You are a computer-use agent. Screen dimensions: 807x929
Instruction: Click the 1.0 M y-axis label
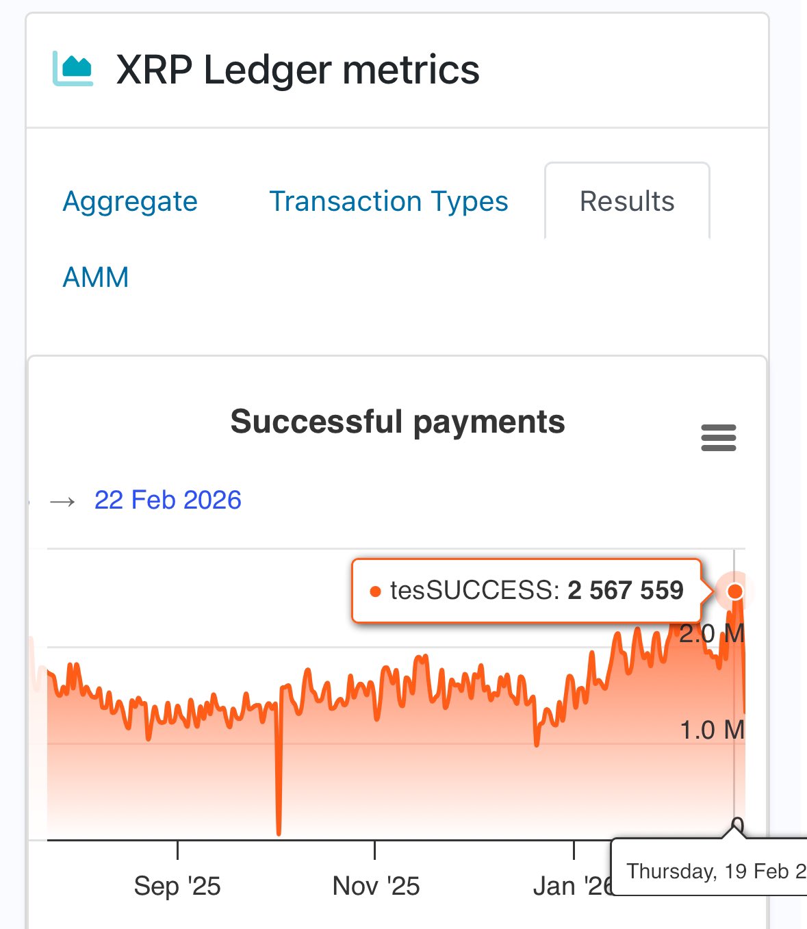point(712,730)
